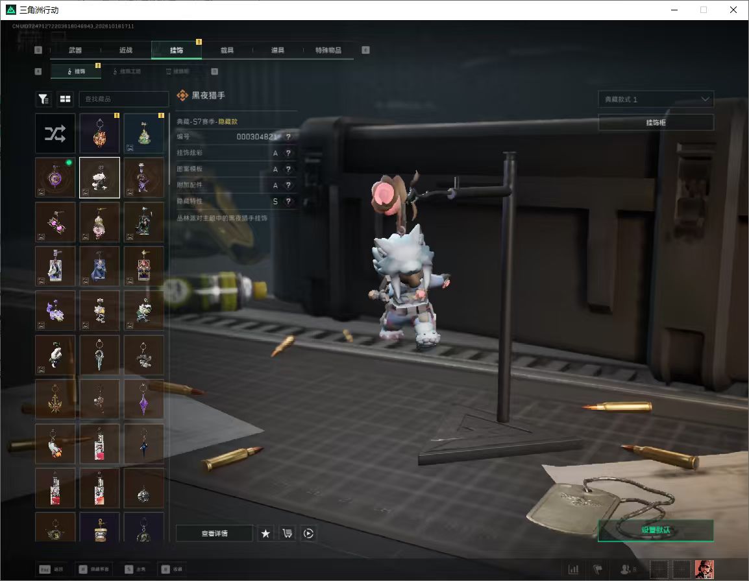749x581 pixels.
Task: Expand the 典藏款式 1 style dropdown
Action: 656,99
